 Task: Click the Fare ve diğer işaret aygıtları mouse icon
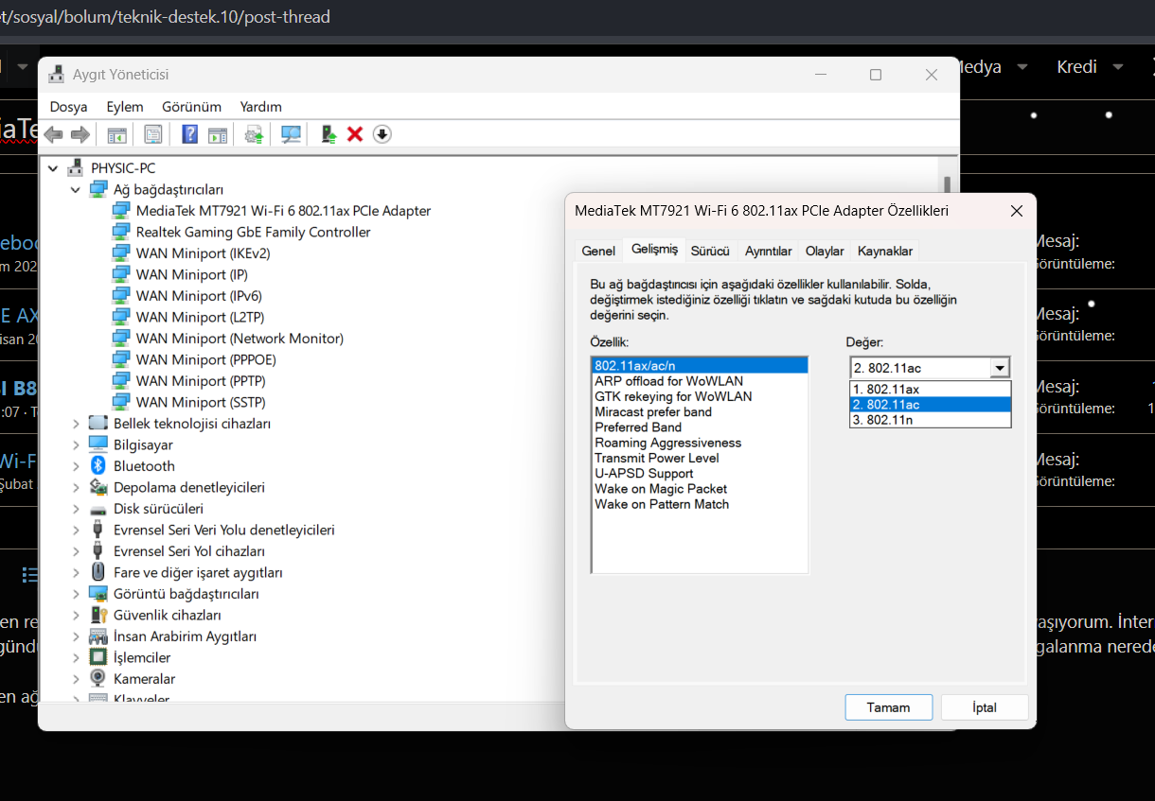point(98,572)
